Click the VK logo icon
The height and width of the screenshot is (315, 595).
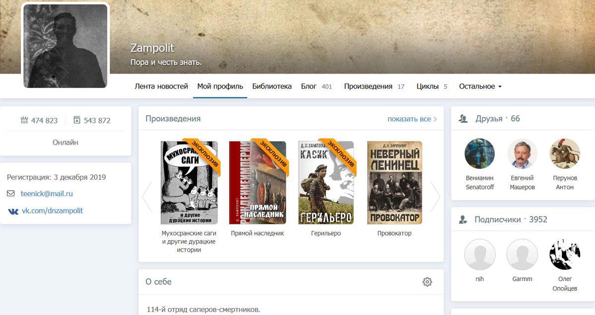(x=13, y=211)
